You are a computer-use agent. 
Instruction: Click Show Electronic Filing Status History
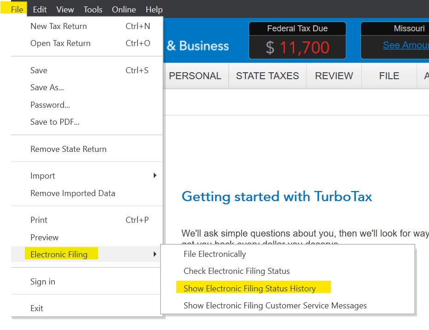click(x=249, y=289)
